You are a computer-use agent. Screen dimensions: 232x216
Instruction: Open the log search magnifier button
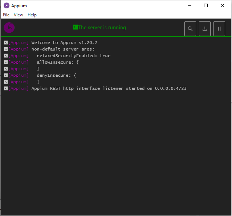tap(190, 29)
